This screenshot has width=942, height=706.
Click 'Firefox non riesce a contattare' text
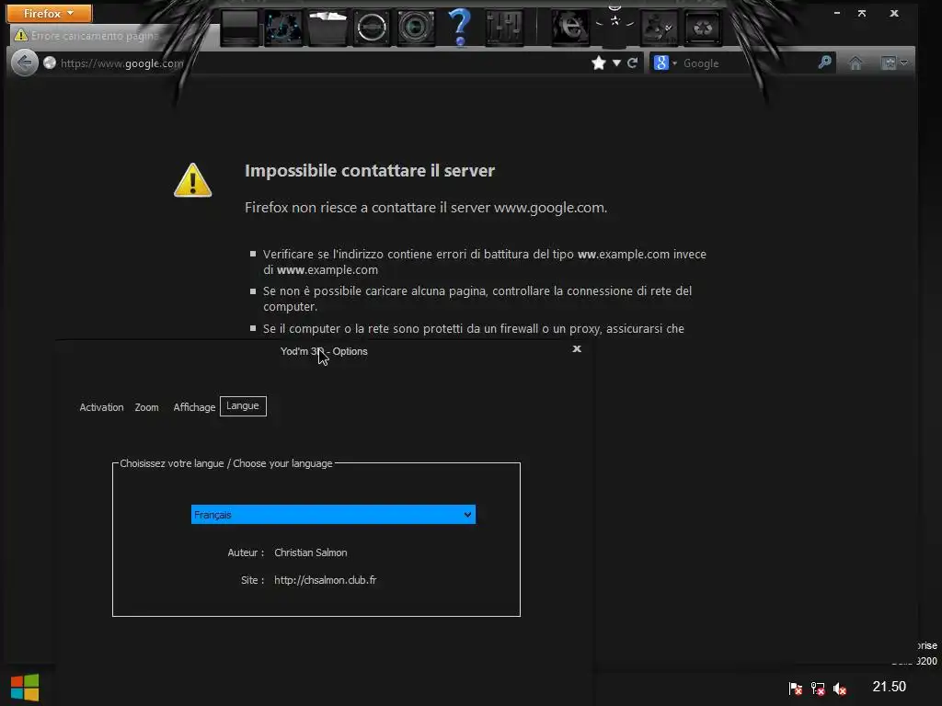click(x=426, y=207)
